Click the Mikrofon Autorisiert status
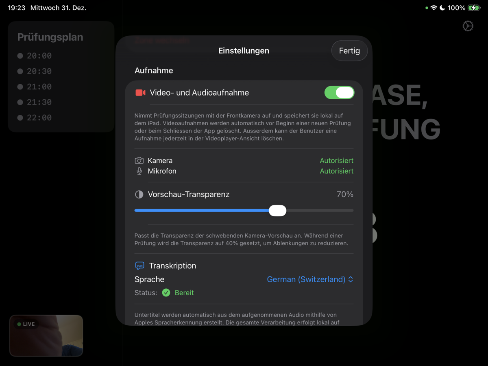 click(x=336, y=171)
